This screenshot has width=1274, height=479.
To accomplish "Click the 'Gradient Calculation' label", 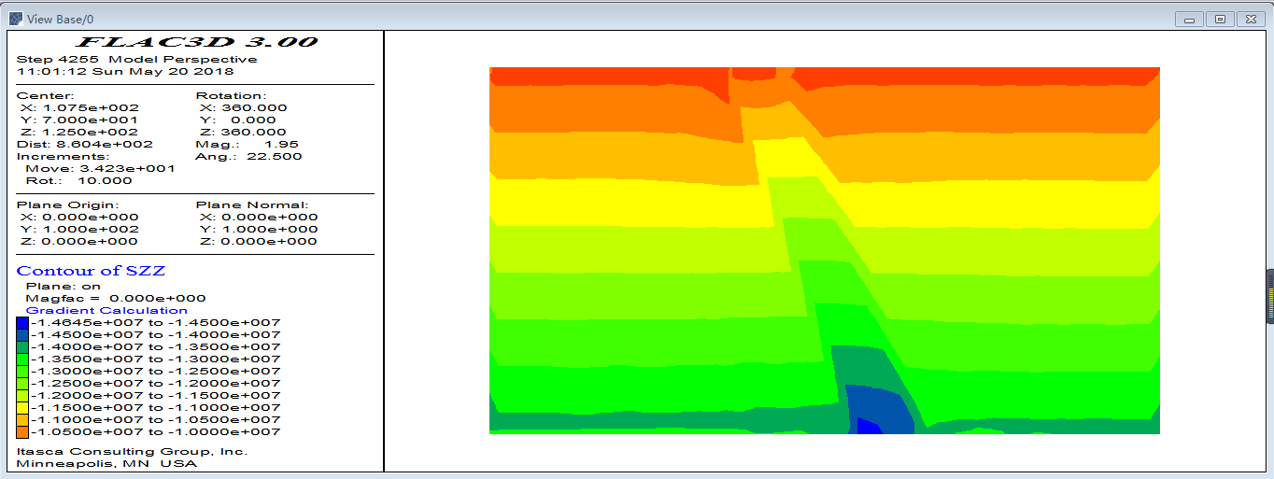I will click(106, 310).
